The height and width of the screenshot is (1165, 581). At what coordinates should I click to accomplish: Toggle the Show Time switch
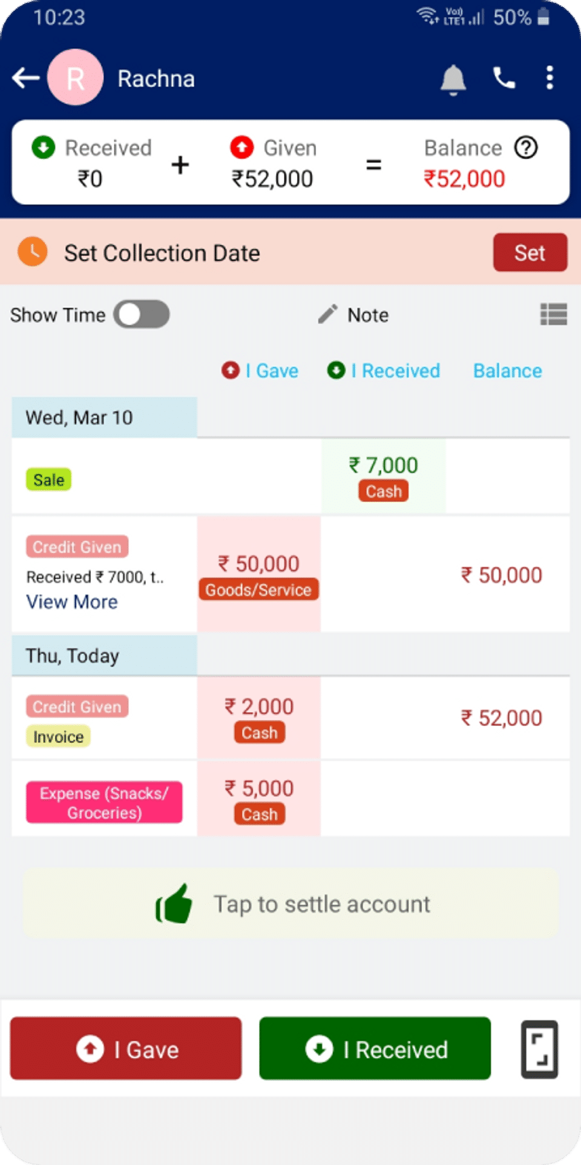coord(142,314)
